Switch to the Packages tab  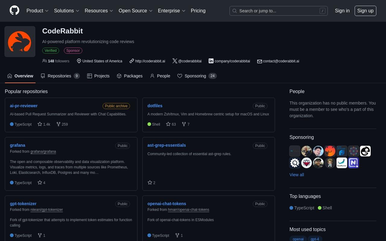click(x=130, y=76)
